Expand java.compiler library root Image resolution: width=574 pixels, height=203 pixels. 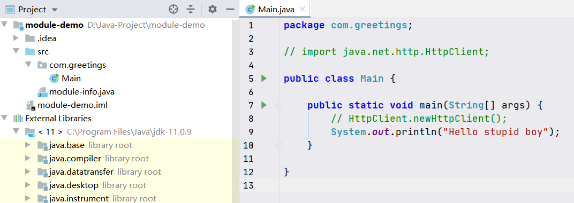tap(28, 159)
